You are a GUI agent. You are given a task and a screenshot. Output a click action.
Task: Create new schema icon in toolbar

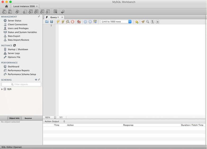tap(25, 12)
